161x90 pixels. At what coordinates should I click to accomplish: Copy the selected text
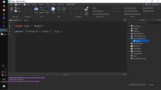(18, 11)
